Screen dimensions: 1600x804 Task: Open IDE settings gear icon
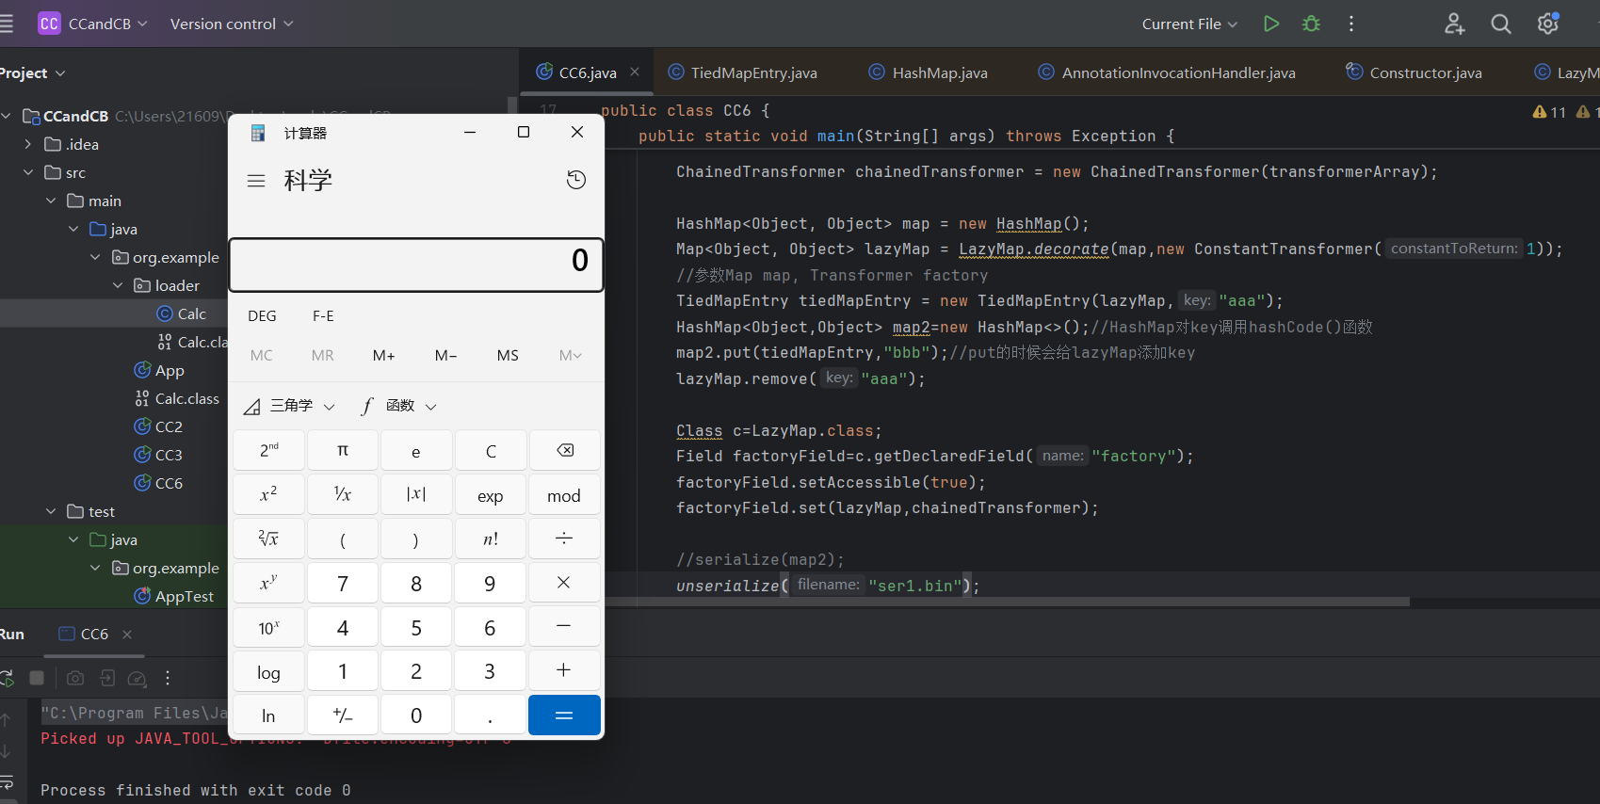pyautogui.click(x=1548, y=24)
